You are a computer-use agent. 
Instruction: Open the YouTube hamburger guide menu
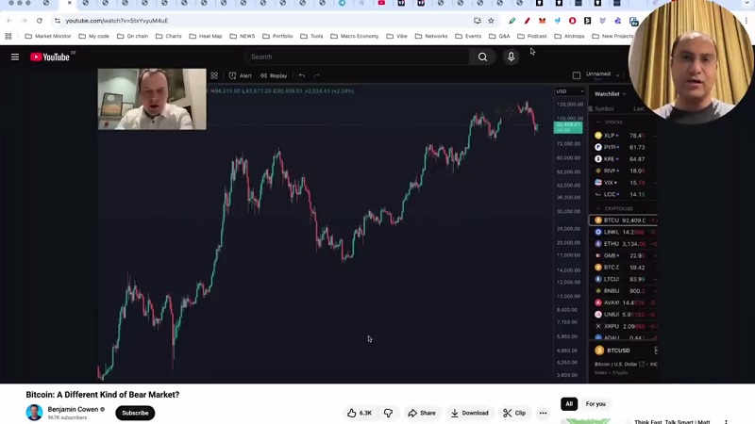click(15, 57)
